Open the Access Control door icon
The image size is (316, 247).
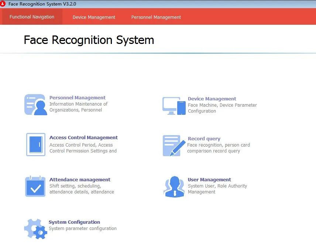[x=36, y=145]
